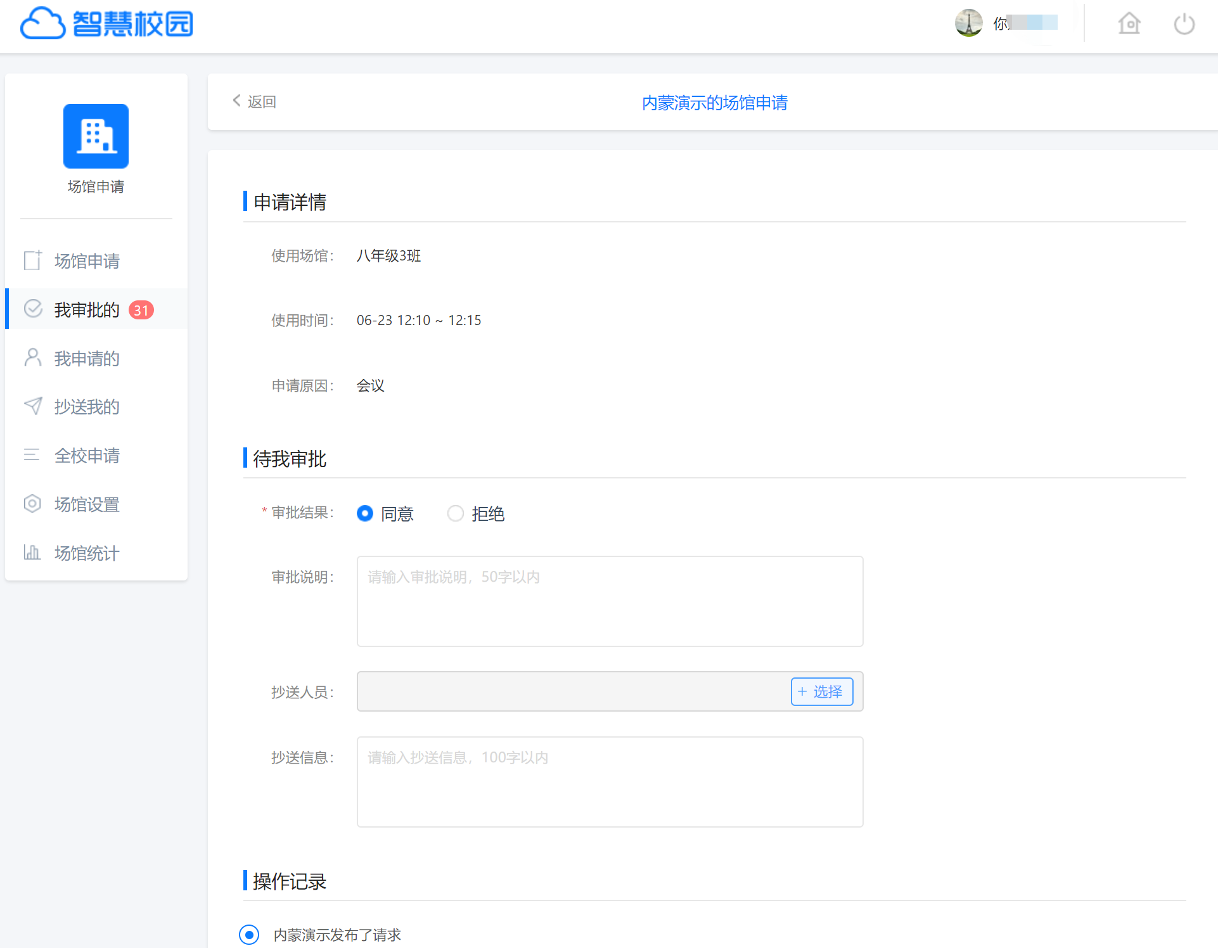Open 场馆申请 sidebar menu entry

click(87, 261)
